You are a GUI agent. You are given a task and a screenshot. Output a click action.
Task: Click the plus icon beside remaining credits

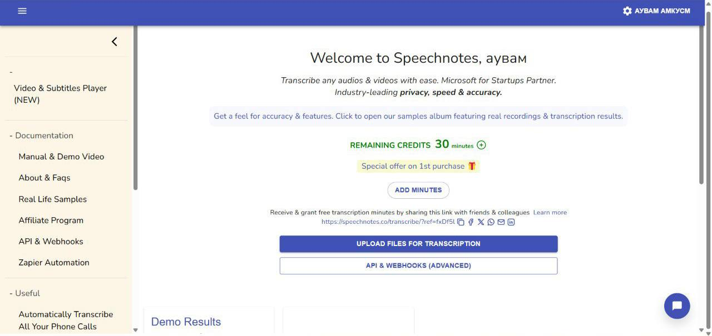482,145
